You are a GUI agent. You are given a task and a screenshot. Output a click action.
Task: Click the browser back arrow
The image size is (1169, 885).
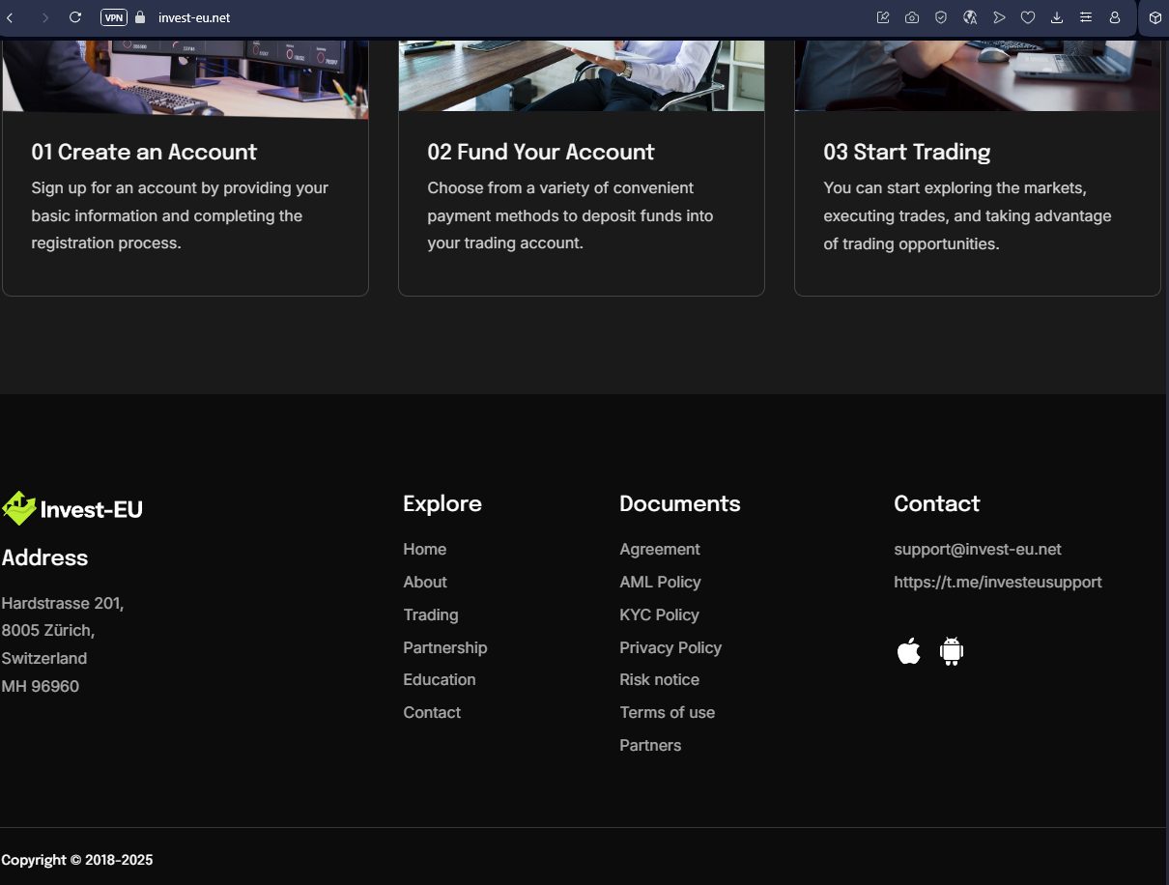pyautogui.click(x=11, y=17)
